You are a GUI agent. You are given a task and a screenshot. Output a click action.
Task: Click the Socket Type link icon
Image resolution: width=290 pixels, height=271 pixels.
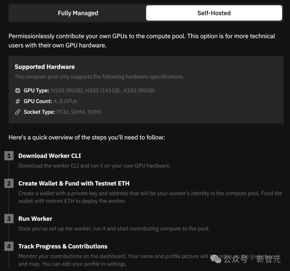[18, 112]
